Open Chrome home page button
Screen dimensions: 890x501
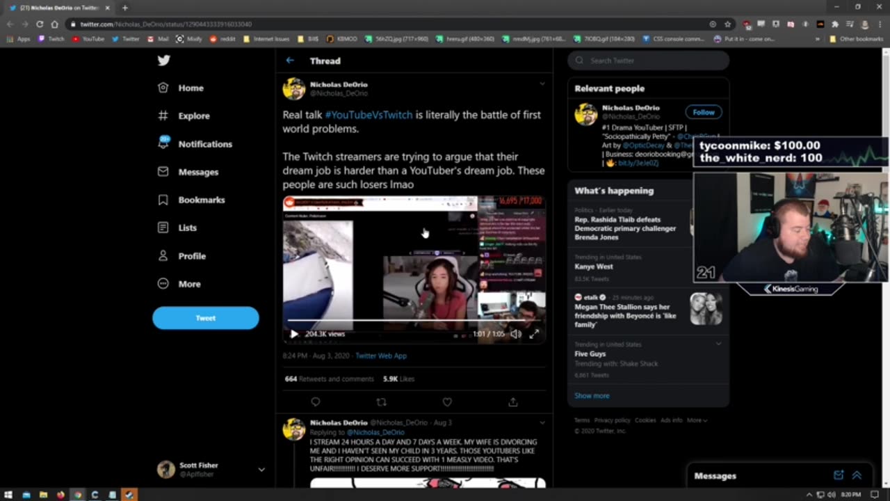[54, 24]
